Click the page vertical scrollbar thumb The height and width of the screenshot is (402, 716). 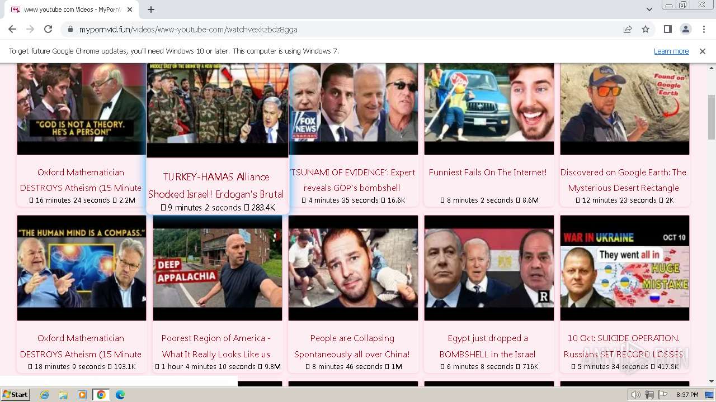click(x=712, y=117)
